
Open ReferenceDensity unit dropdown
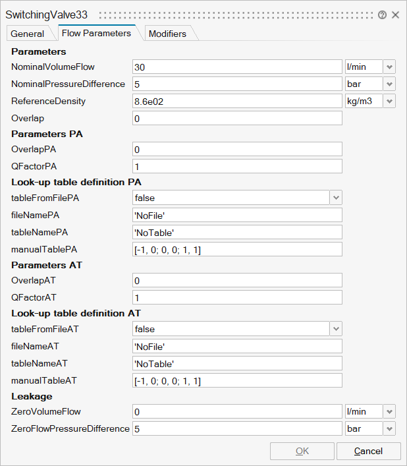pos(389,102)
